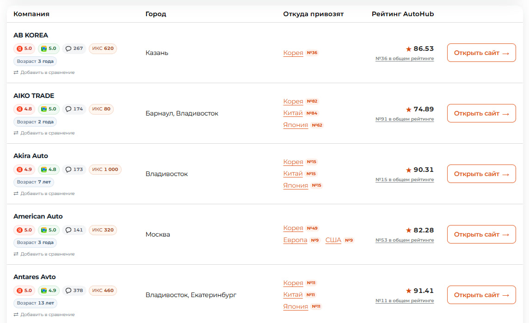Click the ИКС 320 badge
This screenshot has height=323, width=529.
103,230
